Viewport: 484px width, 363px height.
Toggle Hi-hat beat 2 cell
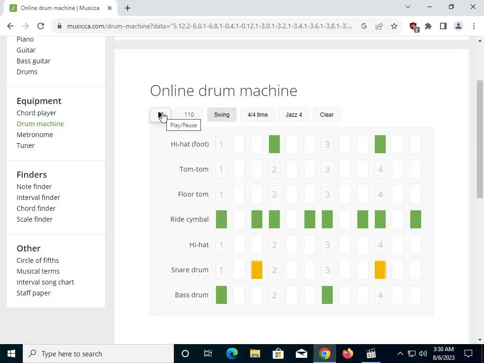pyautogui.click(x=274, y=245)
